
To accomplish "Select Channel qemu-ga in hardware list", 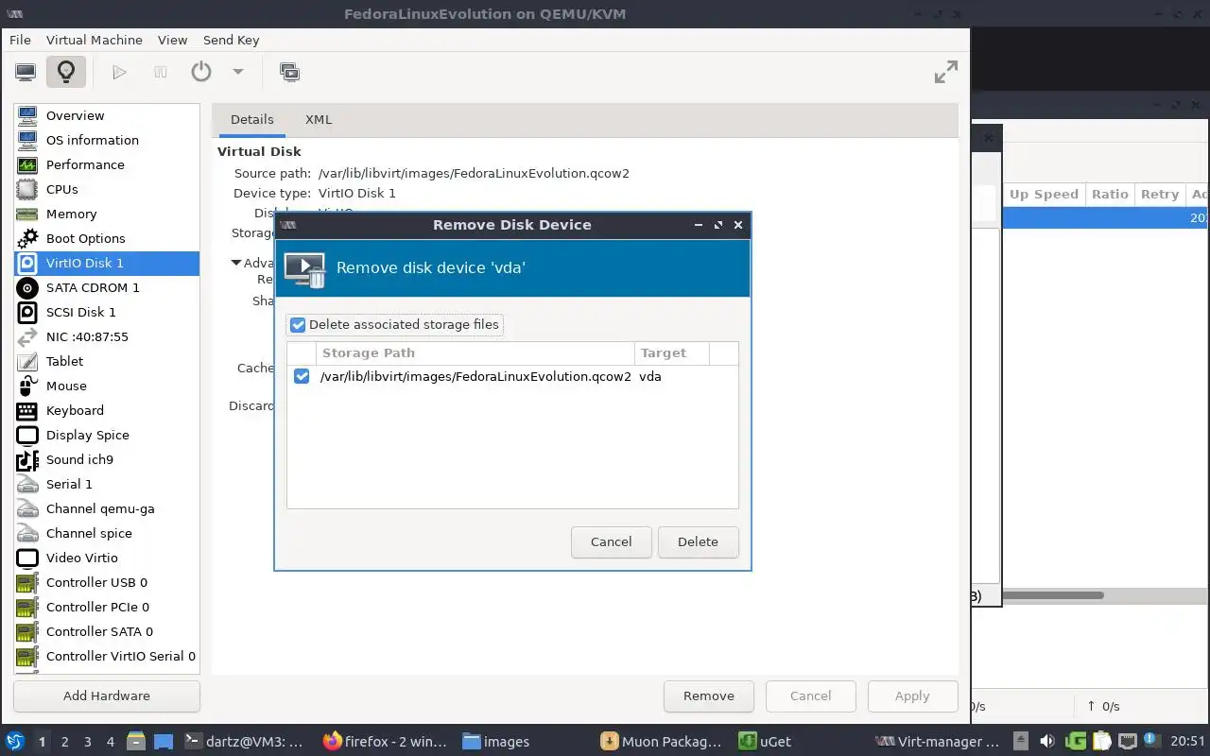I will click(107, 508).
